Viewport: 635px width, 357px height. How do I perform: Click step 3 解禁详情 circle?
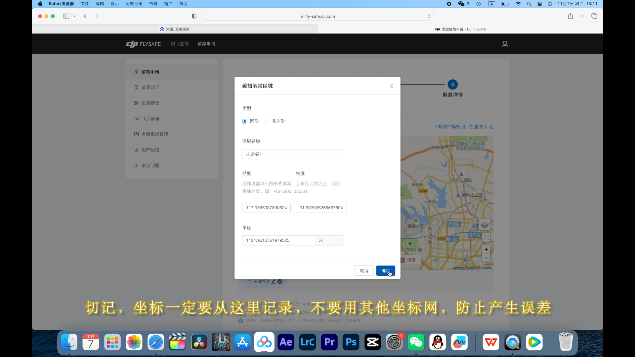[x=452, y=85]
